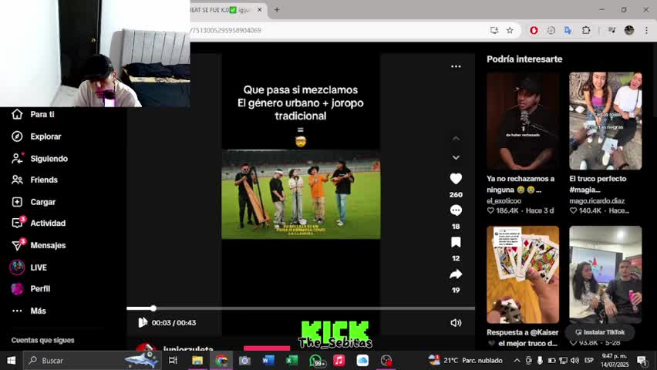Open the joropo video content area
The image size is (657, 370).
point(301,194)
